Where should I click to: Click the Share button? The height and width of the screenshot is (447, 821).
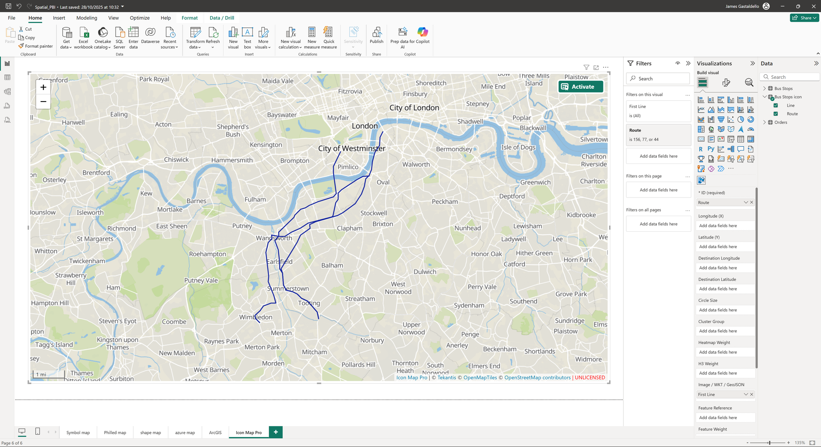(804, 18)
